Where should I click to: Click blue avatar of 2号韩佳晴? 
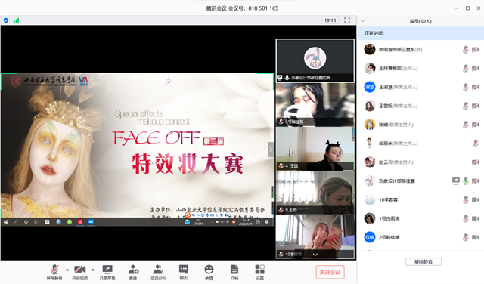tap(370, 237)
